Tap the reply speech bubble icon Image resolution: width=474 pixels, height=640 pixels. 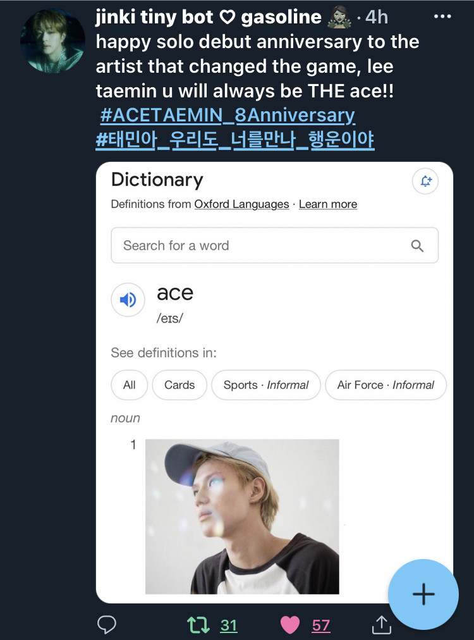click(x=107, y=624)
